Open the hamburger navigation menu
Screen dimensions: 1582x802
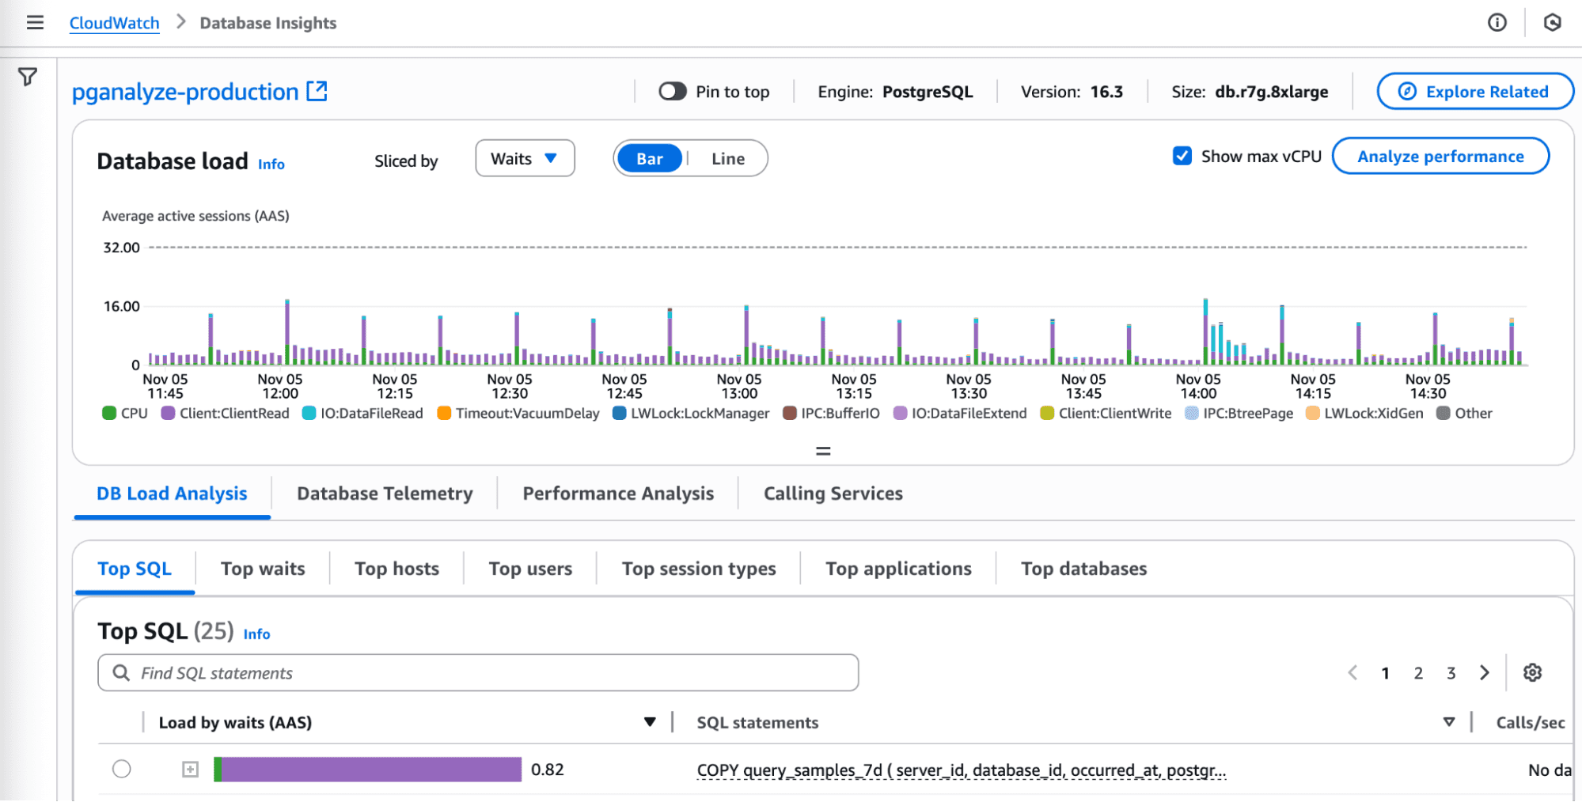[x=35, y=23]
